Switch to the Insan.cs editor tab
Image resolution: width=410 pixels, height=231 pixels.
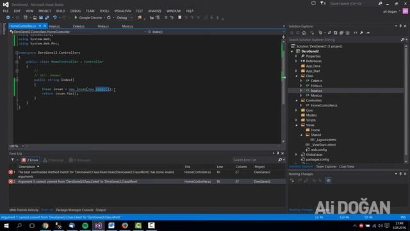click(x=54, y=26)
